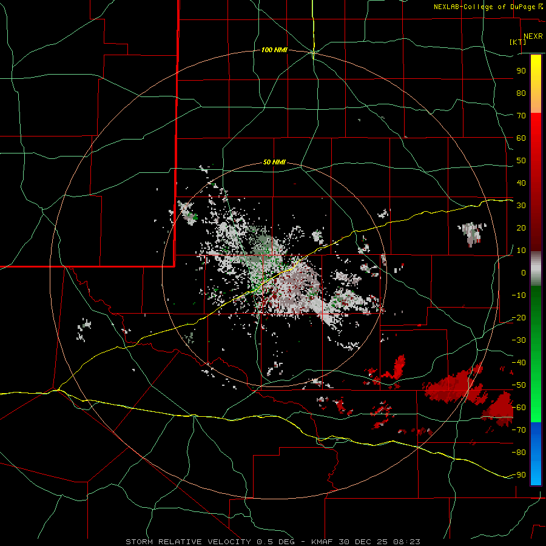
Task: Select the zero knots scale label
Action: (x=524, y=272)
